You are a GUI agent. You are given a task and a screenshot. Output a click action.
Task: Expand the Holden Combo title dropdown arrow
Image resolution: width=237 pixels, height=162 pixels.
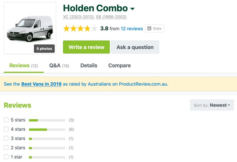132,9
